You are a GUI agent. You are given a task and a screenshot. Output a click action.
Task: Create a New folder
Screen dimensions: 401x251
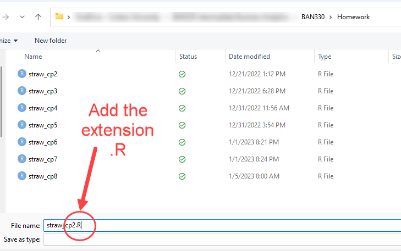coord(51,41)
